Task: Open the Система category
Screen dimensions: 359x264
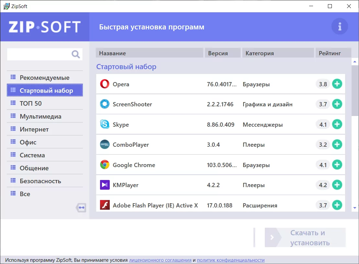Action: tap(45, 155)
